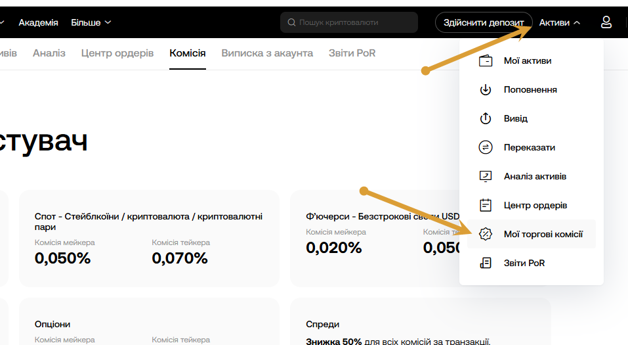
Task: Switch to the Центр ордерів tab
Action: point(117,53)
